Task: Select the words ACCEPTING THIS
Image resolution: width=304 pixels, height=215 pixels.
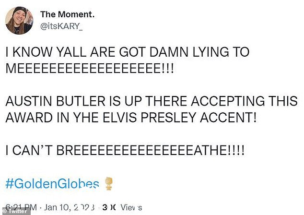Action: click(245, 101)
